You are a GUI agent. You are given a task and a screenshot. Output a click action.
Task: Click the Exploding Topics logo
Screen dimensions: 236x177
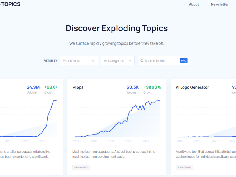10,4
